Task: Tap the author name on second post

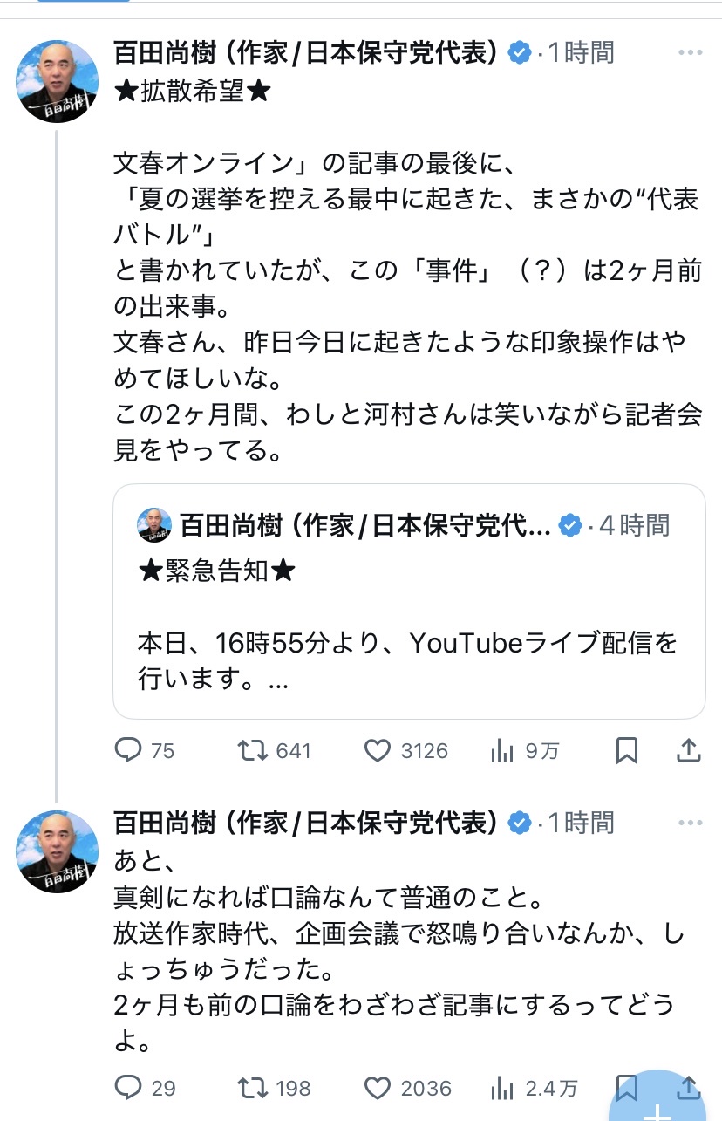Action: coord(305,823)
